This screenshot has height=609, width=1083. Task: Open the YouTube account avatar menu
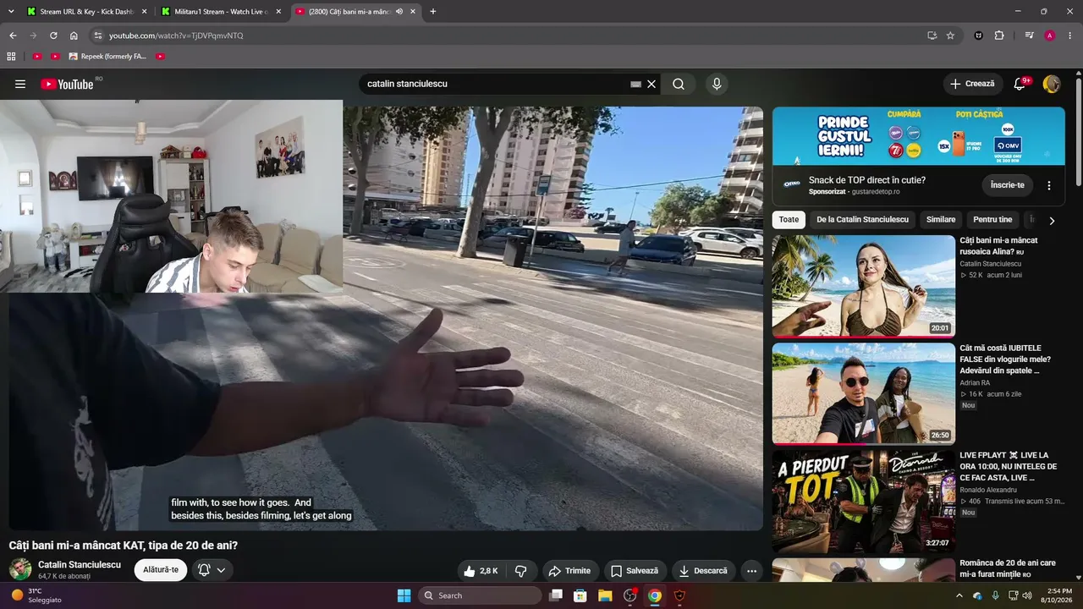coord(1052,84)
